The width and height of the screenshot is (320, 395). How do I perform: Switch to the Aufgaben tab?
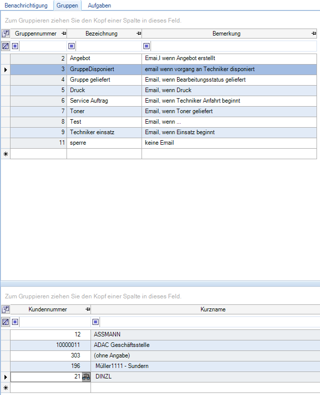(x=99, y=6)
